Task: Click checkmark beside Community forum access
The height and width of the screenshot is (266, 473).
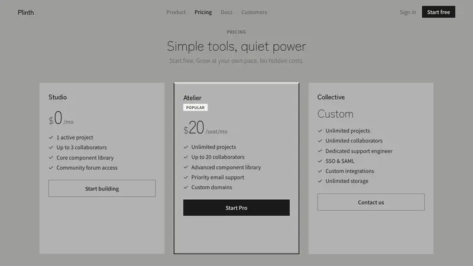Action: (x=51, y=167)
